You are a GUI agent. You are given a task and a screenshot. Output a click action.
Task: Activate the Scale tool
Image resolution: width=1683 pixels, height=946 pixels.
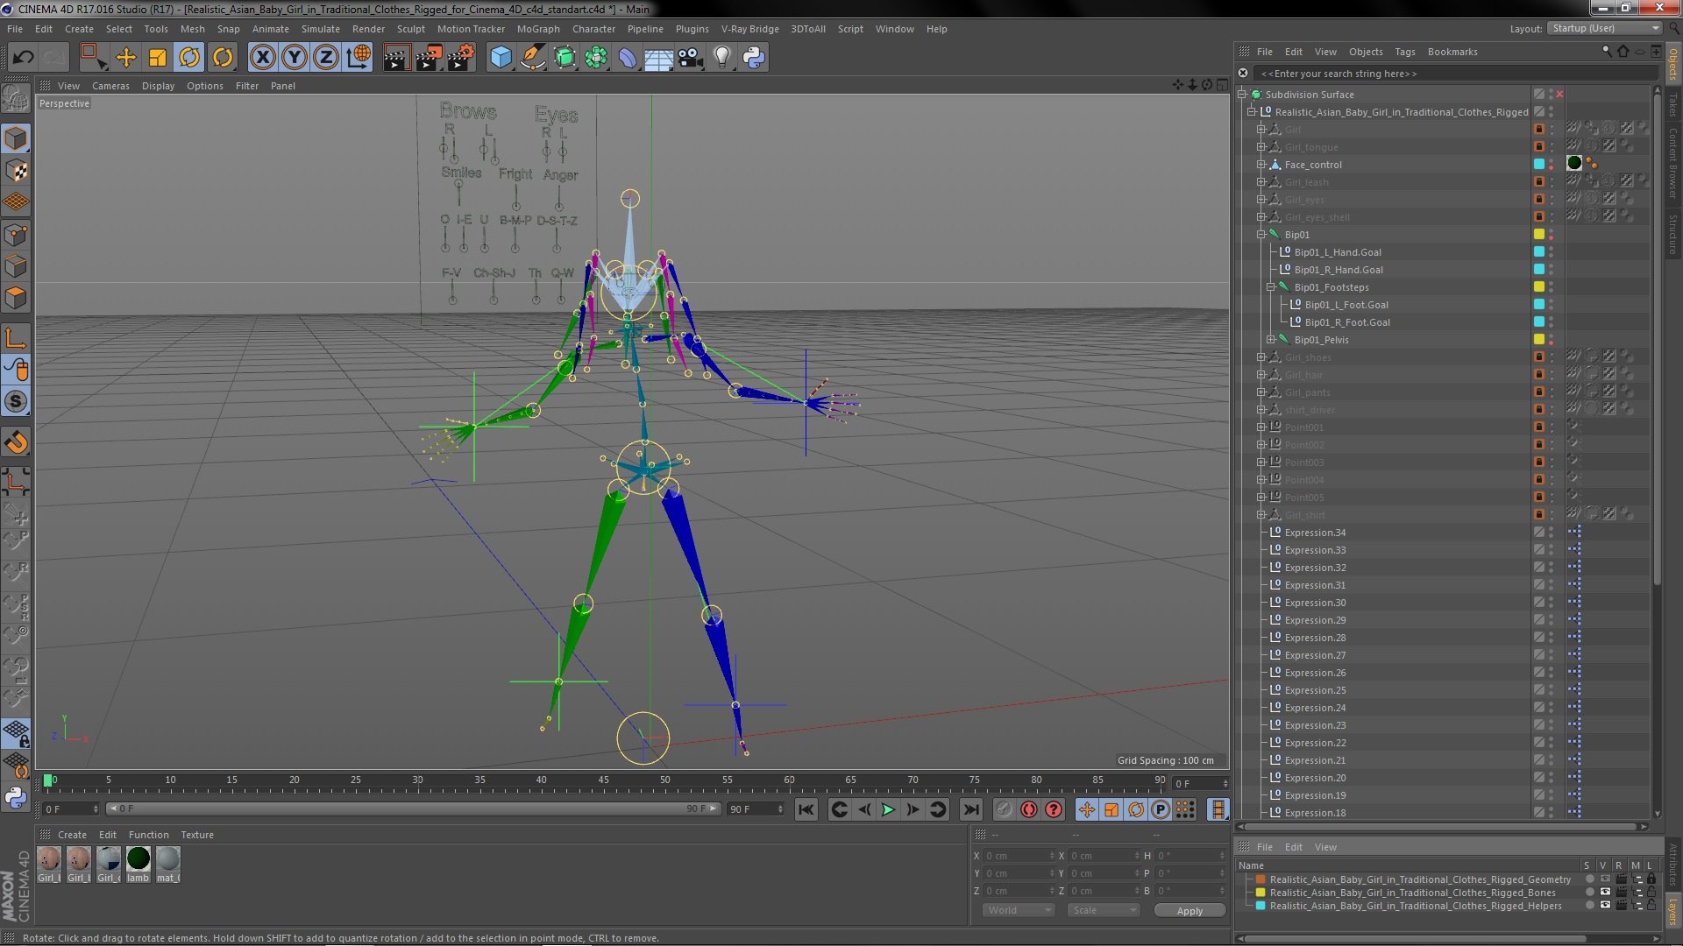click(x=158, y=58)
